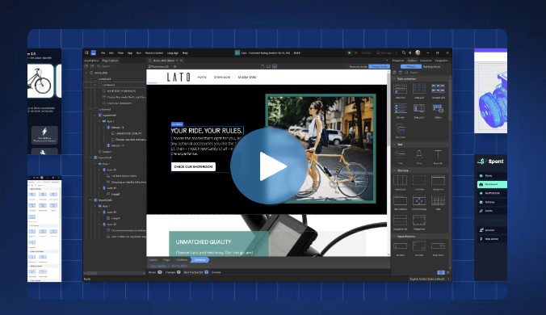Select the Template grid widget icon
The height and width of the screenshot is (315, 546).
pos(438,89)
